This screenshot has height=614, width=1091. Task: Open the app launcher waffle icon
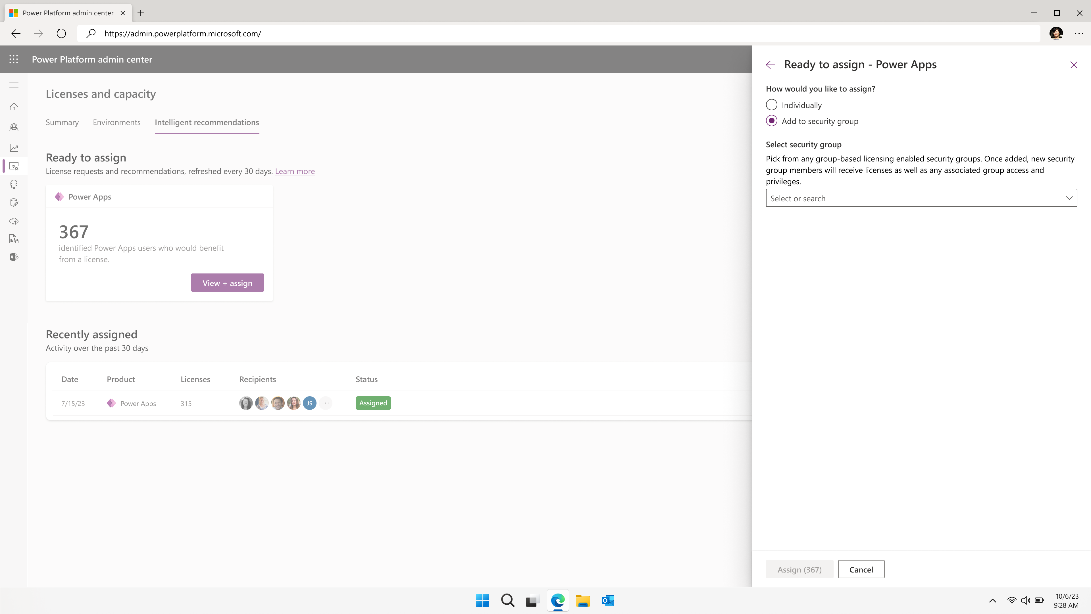(x=14, y=59)
